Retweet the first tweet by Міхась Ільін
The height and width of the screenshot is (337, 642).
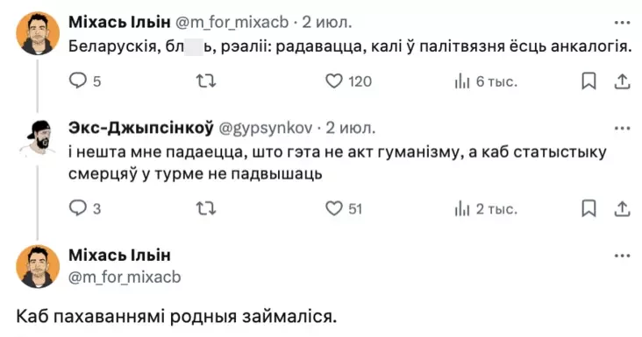(206, 81)
